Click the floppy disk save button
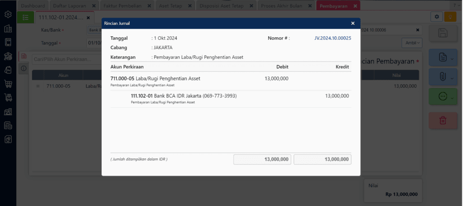 (443, 33)
